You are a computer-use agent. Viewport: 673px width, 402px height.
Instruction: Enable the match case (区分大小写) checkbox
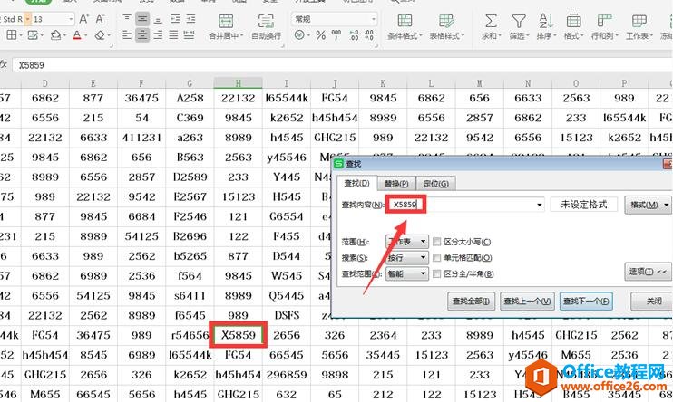437,243
